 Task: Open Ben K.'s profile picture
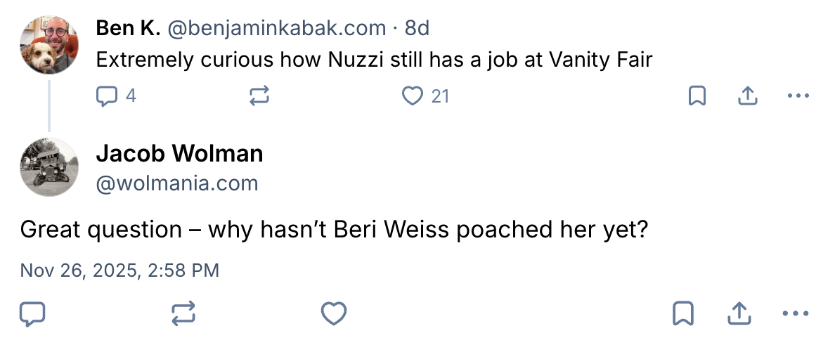[x=49, y=44]
